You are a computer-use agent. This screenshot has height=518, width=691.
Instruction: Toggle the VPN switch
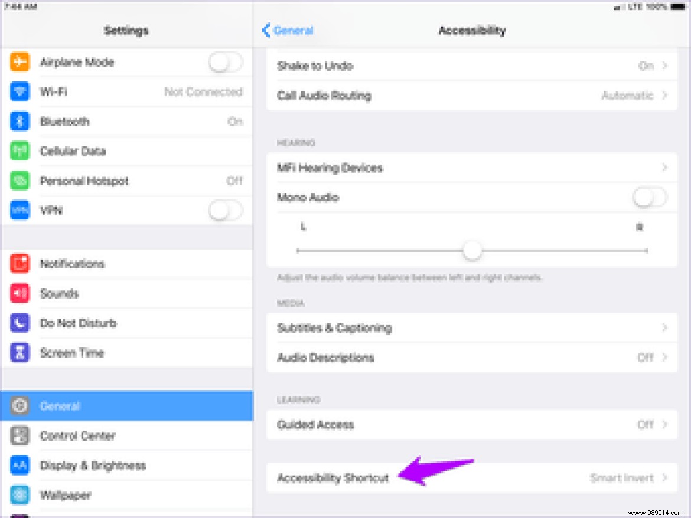pos(226,210)
